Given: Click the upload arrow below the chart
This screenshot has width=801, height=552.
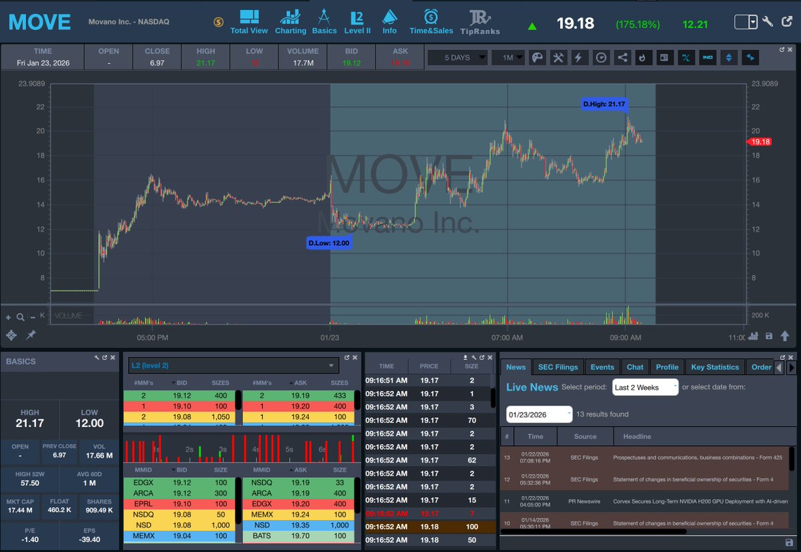Looking at the screenshot, I should (x=784, y=336).
